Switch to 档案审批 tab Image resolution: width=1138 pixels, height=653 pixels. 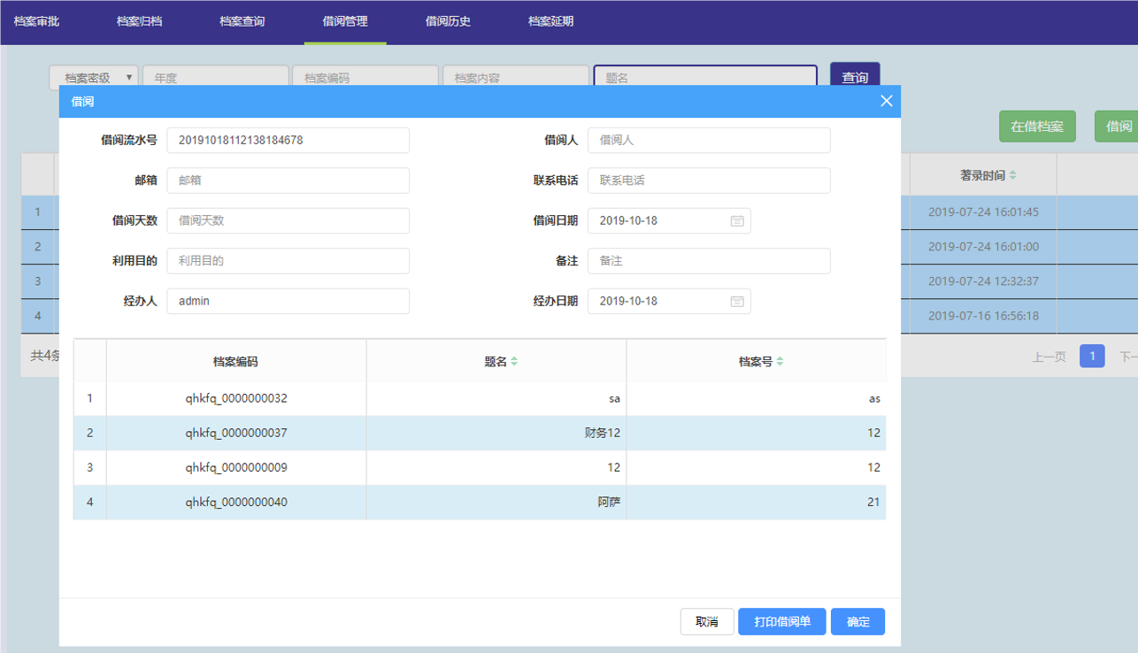tap(36, 21)
